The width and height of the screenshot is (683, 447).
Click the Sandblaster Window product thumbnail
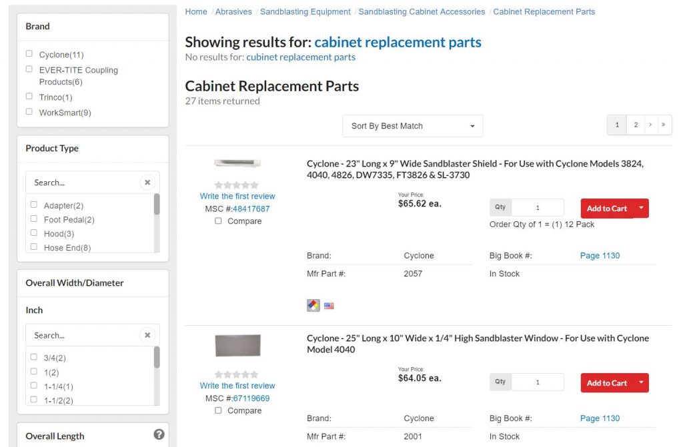[x=238, y=346]
